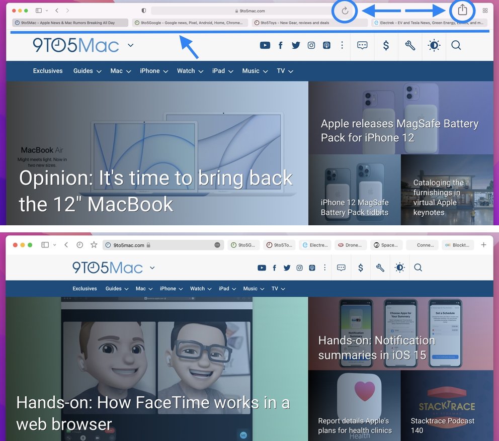Viewport: 499px width, 441px height.
Task: Switch to the Blockt tab in the lower window
Action: click(458, 245)
